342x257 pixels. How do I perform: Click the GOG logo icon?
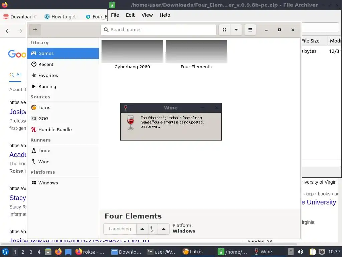(34, 118)
